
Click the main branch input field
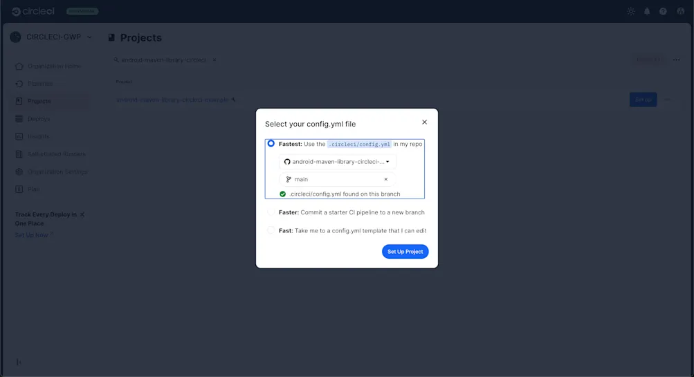click(337, 179)
